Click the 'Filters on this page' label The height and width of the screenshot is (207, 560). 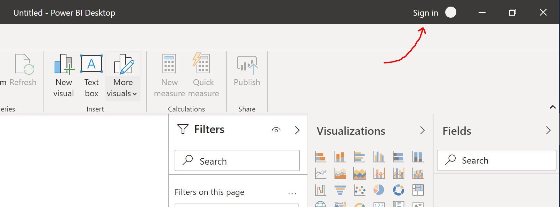coord(209,192)
